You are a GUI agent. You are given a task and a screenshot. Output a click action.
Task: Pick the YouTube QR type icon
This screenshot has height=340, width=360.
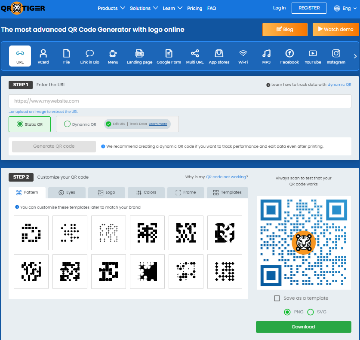click(x=313, y=54)
